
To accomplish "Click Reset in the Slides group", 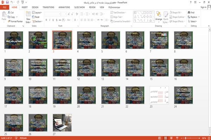I will (36, 17).
